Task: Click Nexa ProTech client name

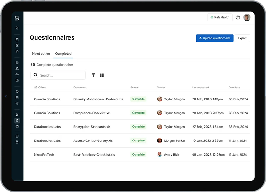Action: 44,155
